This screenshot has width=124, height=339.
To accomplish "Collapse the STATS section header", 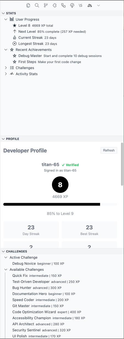I will (x=62, y=13).
